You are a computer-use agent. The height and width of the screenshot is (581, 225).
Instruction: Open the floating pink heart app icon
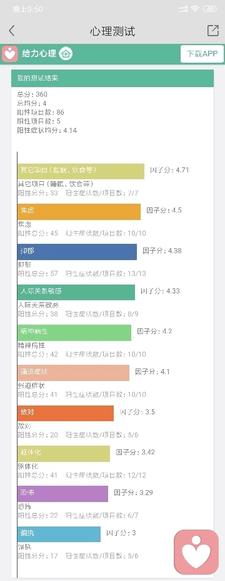(x=196, y=552)
